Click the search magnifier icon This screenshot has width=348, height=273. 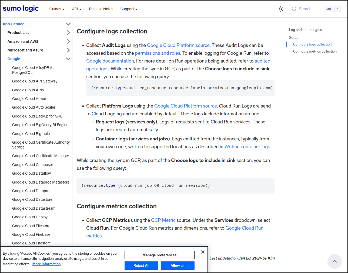(x=294, y=9)
